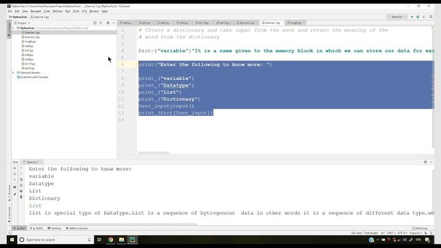Expand External Libraries node

click(x=13, y=72)
